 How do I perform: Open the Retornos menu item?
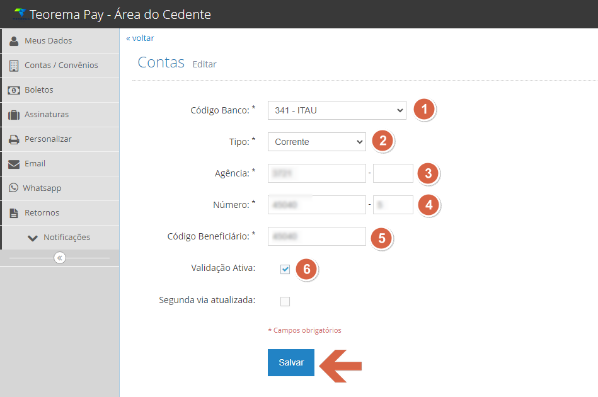pos(60,213)
